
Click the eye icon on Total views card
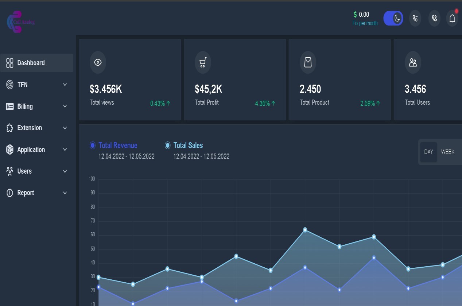pyautogui.click(x=98, y=62)
